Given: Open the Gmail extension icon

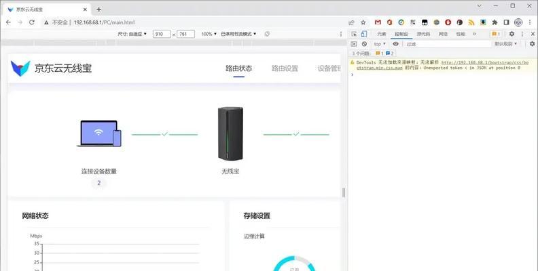Looking at the screenshot, I should [x=378, y=22].
